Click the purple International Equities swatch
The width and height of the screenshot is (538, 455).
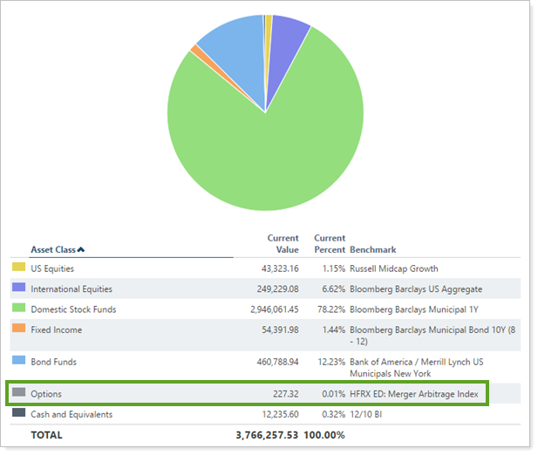(18, 289)
